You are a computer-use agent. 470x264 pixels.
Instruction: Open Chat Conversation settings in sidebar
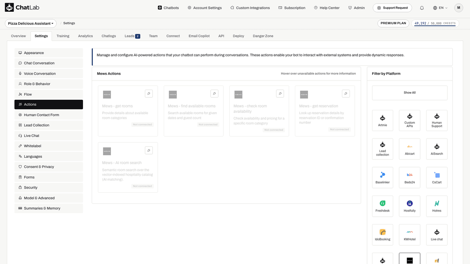(49, 63)
